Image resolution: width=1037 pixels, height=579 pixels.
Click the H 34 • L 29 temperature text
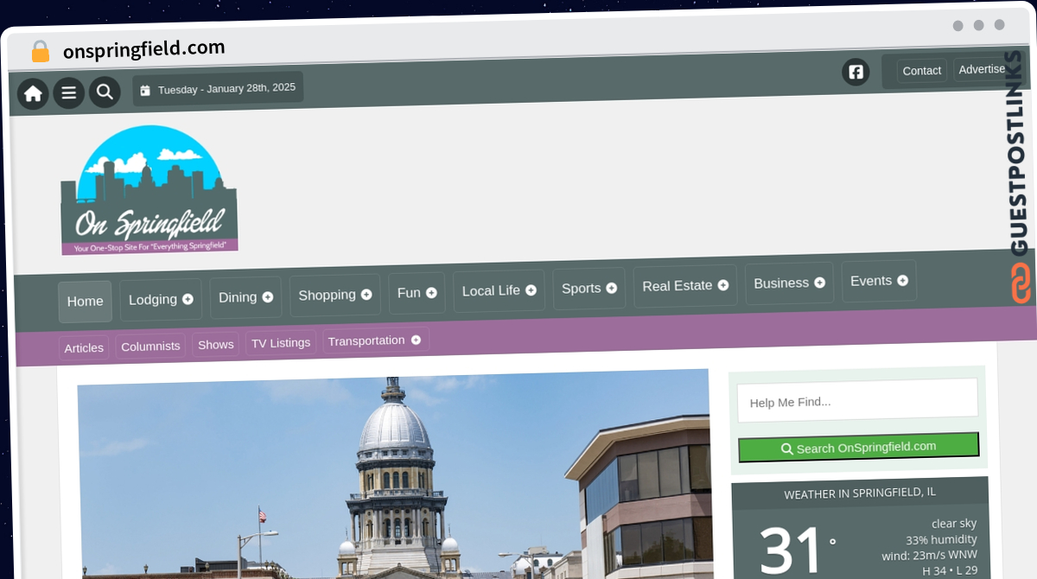tap(950, 570)
